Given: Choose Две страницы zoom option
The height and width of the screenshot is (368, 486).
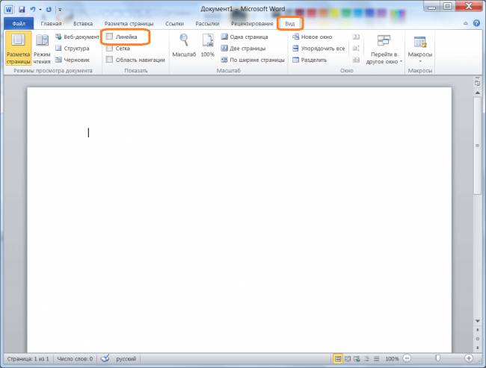Looking at the screenshot, I should click(243, 49).
